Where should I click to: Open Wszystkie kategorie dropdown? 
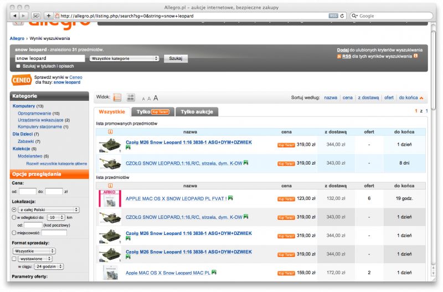pyautogui.click(x=124, y=59)
